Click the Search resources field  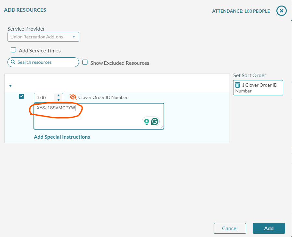click(43, 62)
